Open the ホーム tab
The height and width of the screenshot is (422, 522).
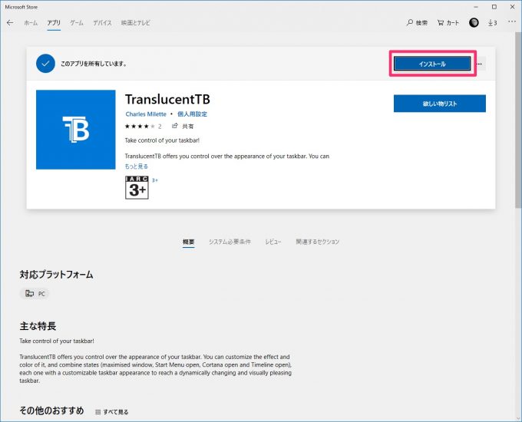[31, 22]
